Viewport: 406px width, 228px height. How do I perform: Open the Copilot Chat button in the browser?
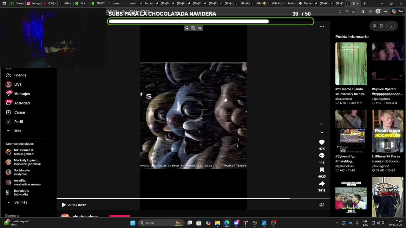tap(397, 11)
